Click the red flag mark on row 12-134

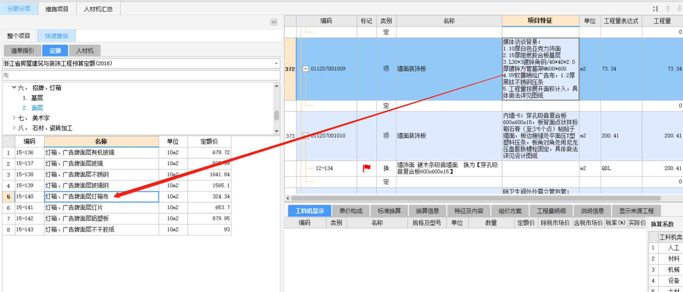click(367, 168)
